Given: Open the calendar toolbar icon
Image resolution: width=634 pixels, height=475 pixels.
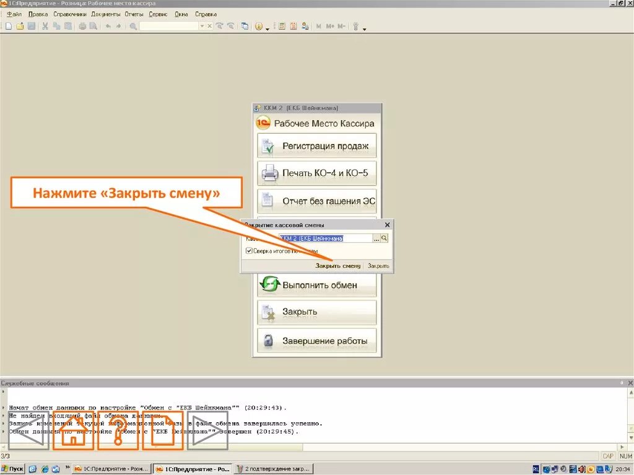Looking at the screenshot, I should point(293,26).
